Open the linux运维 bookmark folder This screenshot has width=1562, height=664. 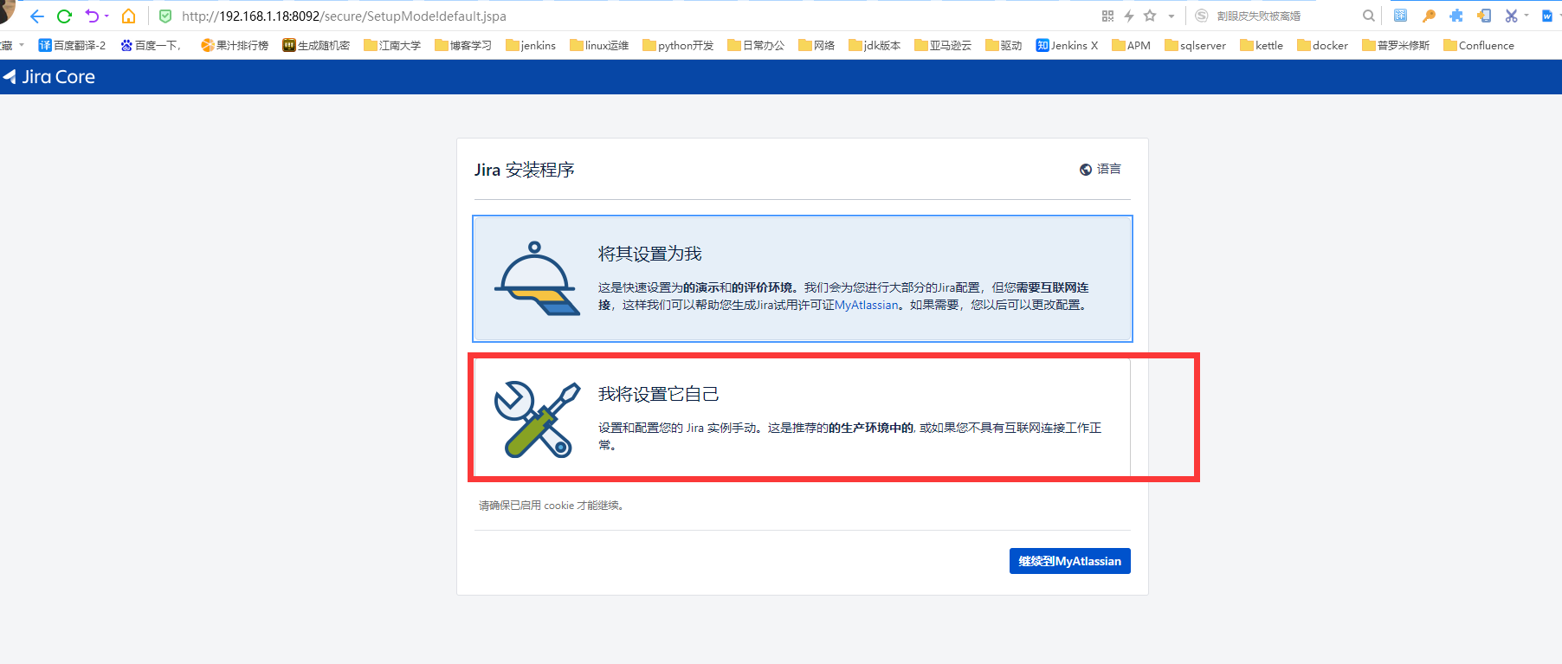pyautogui.click(x=599, y=45)
